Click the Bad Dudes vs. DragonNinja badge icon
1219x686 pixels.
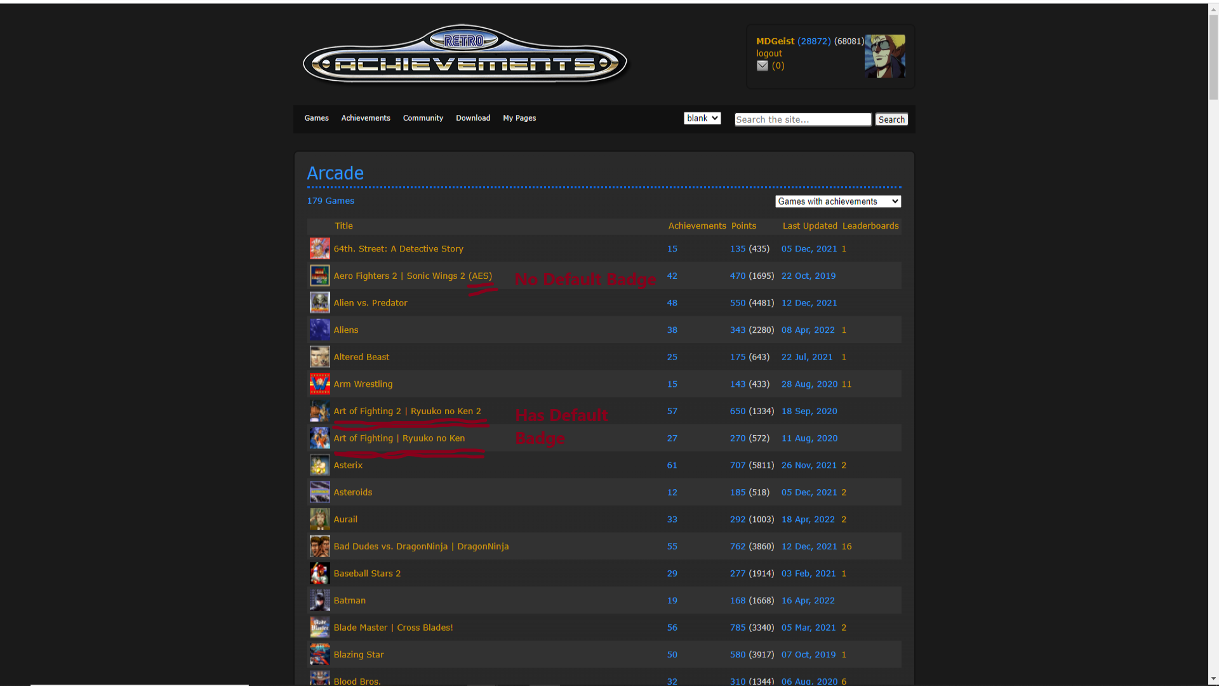[319, 546]
